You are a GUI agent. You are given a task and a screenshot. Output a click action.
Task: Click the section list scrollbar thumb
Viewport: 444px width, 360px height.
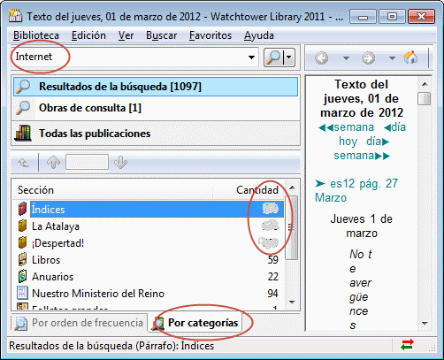(292, 227)
